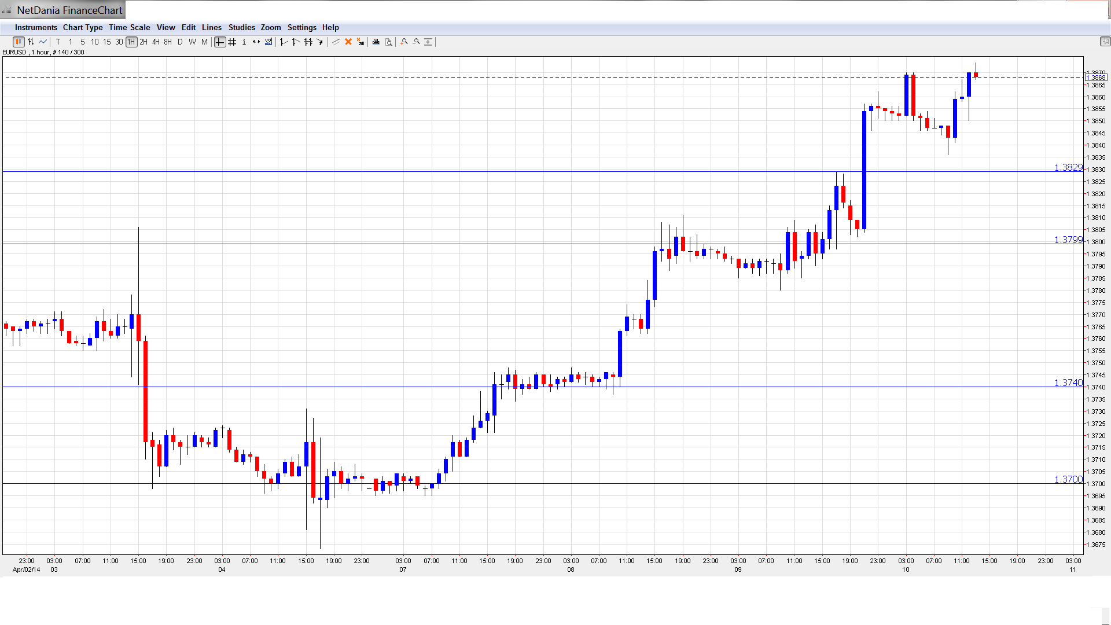Open the Instruments menu
Screen dimensions: 1111x625
36,27
